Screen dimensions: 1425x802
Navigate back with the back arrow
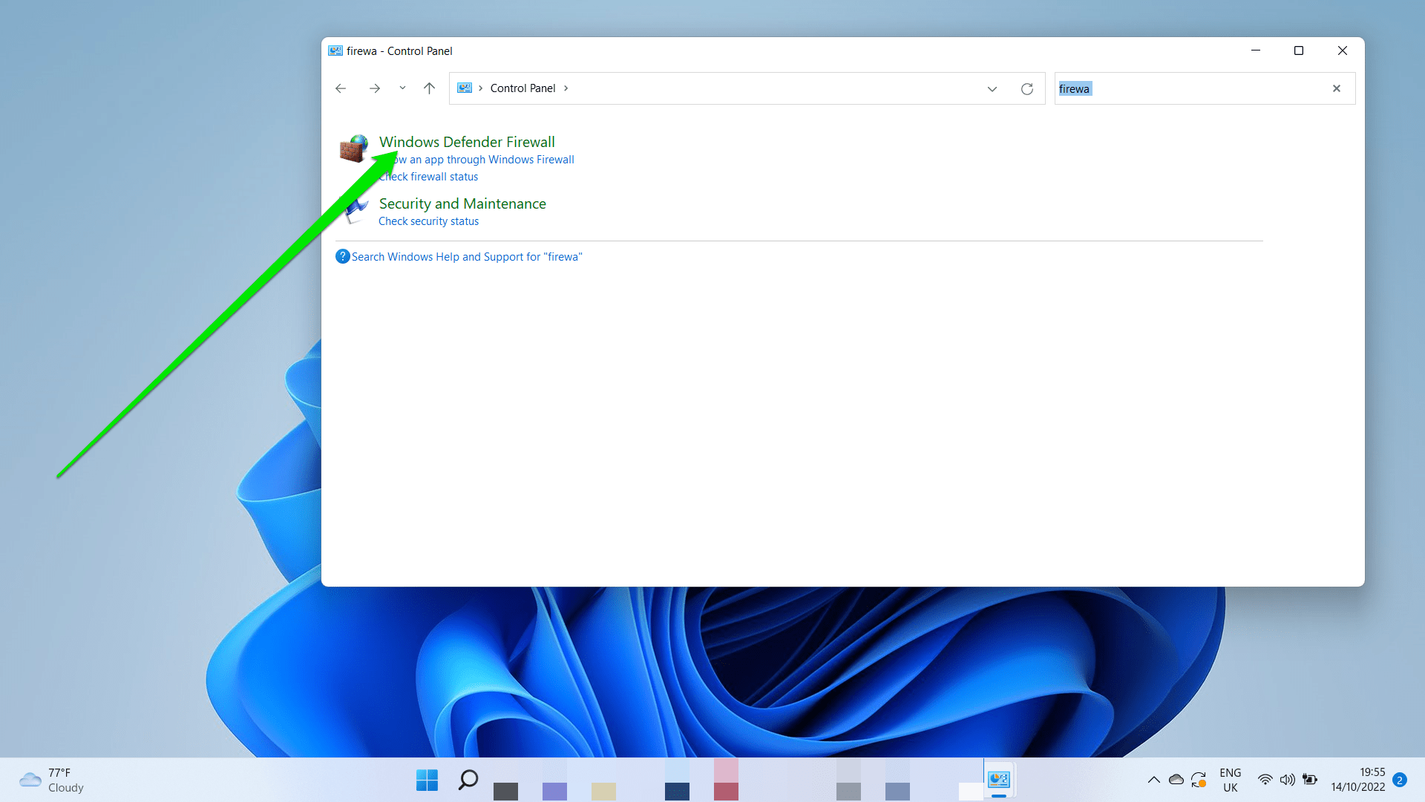pyautogui.click(x=341, y=88)
